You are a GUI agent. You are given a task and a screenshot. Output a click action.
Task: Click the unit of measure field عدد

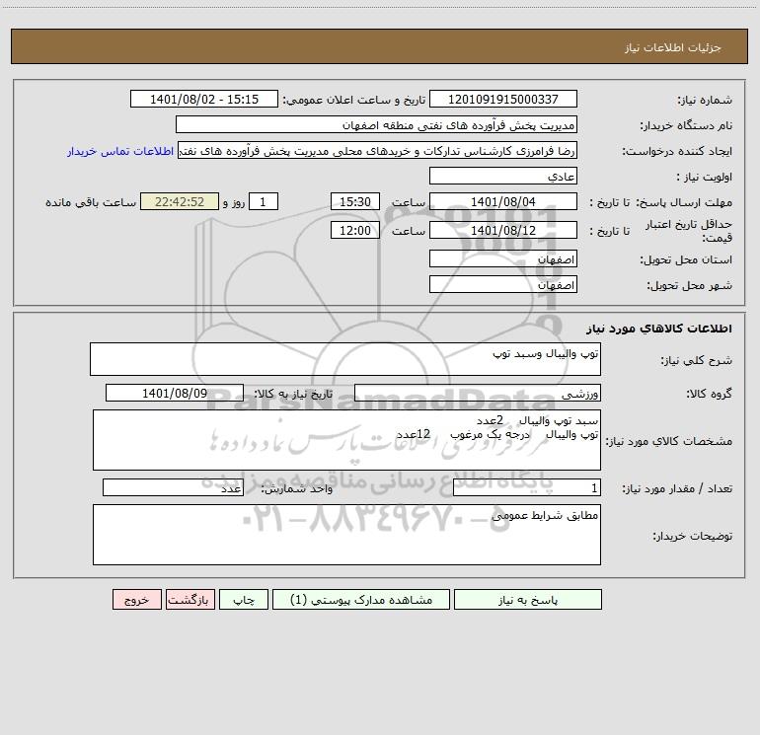pos(173,488)
